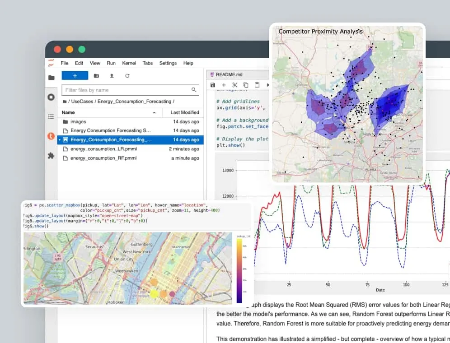Click Competitor Proximity Analysis map image

(347, 104)
